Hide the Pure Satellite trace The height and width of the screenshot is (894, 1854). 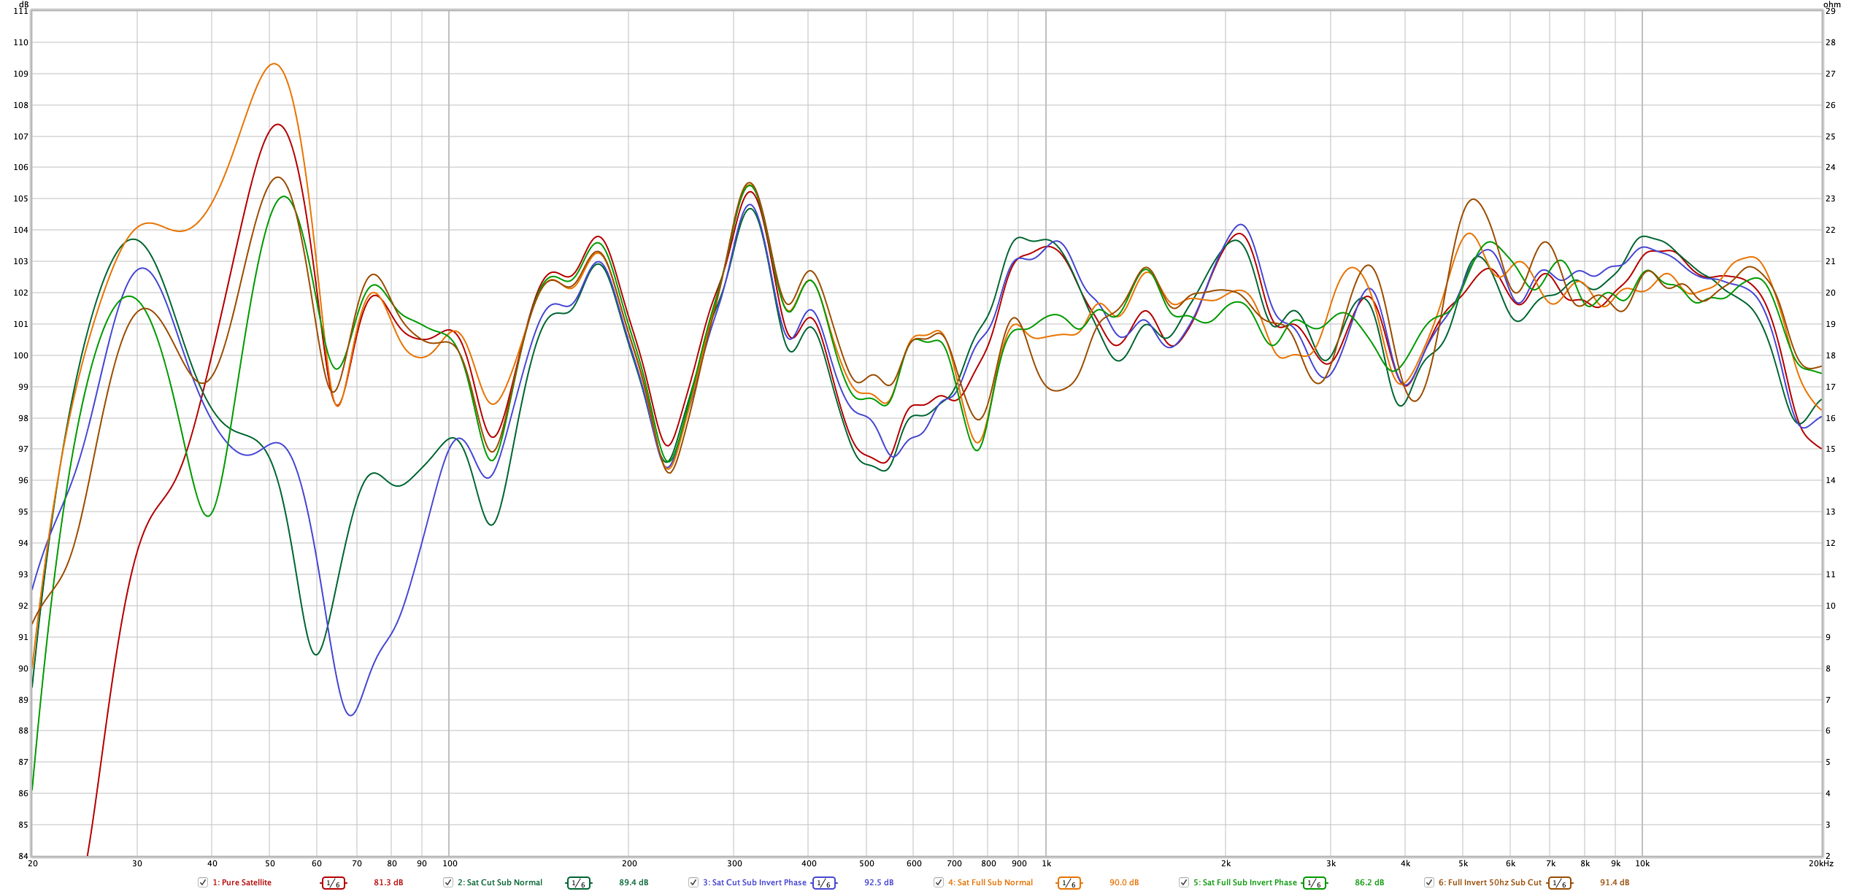point(203,882)
